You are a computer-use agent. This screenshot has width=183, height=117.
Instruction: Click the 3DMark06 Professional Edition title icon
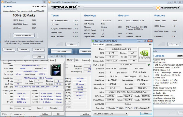(x=50, y=2)
